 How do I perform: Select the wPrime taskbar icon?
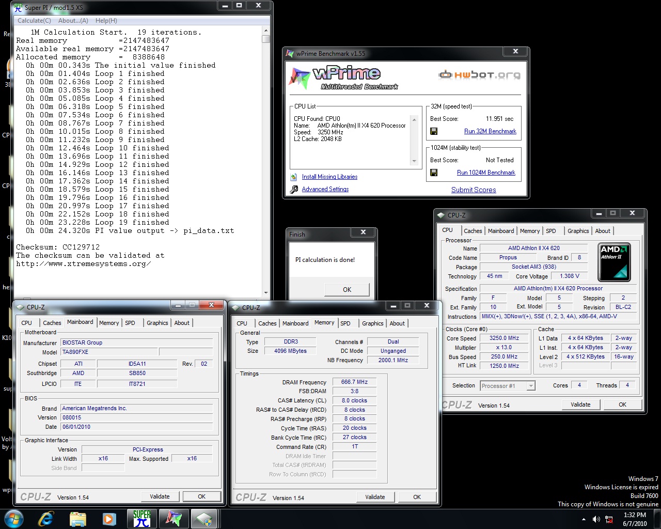174,519
